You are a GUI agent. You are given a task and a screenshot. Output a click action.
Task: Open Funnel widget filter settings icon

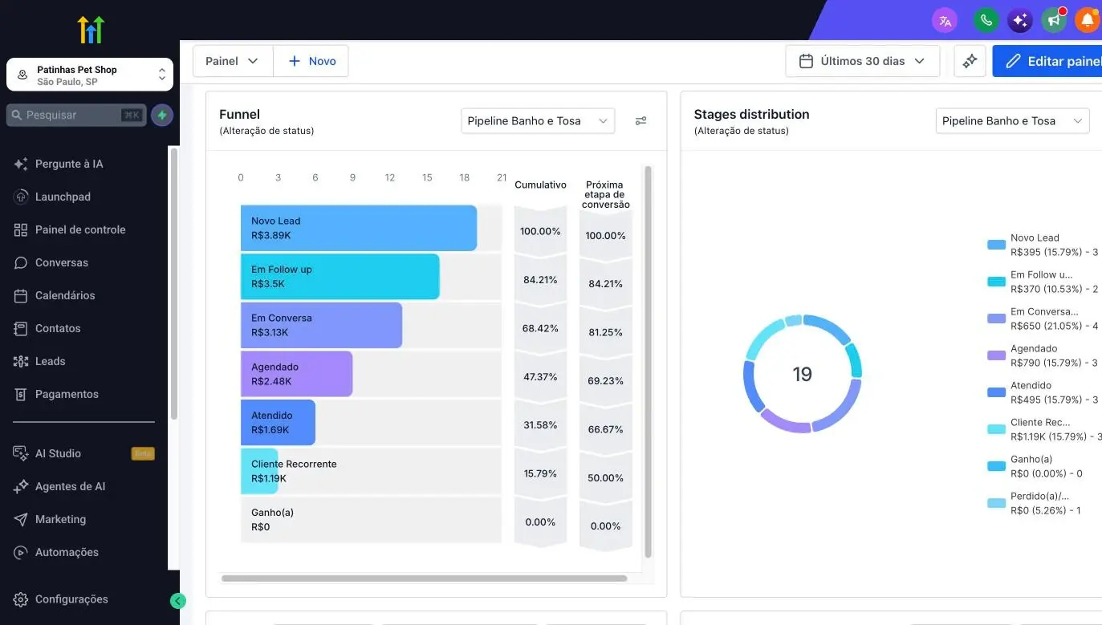[640, 121]
